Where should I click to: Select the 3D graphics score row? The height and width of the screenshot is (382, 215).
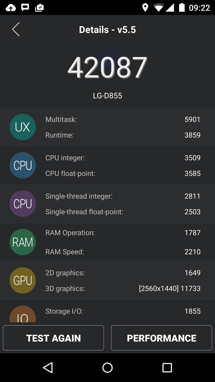(x=123, y=289)
